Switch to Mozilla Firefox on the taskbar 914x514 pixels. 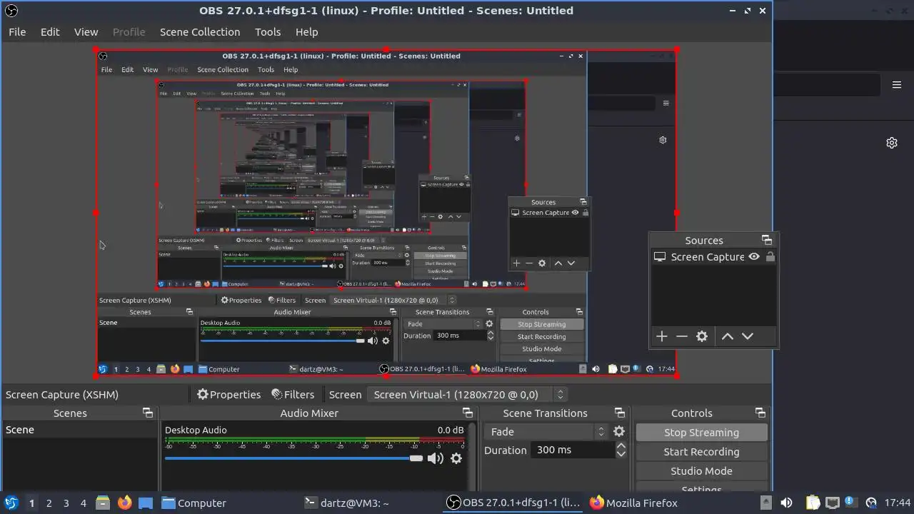point(634,503)
